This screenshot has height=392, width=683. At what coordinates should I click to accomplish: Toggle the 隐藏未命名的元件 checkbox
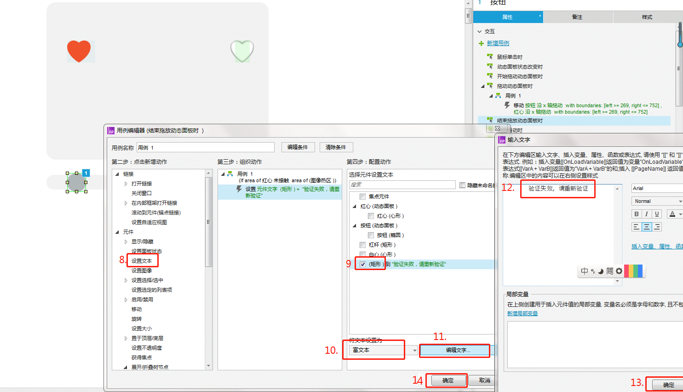pos(463,185)
